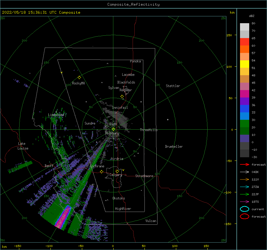
Task: Click the green echo band near Lake Louise
Action: [20, 167]
